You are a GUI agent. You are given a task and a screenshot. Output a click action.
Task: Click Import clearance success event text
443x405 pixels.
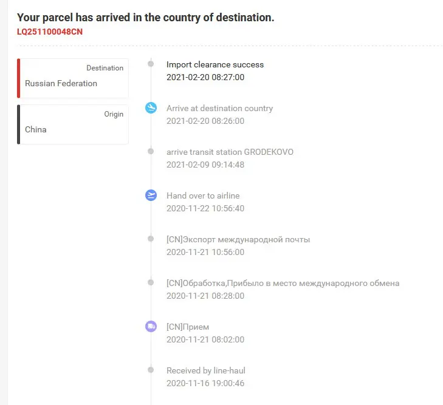click(x=215, y=64)
